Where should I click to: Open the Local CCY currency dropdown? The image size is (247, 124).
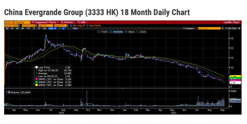pos(61,25)
